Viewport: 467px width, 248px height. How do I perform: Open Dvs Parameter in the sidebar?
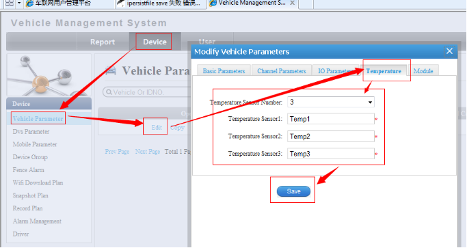click(31, 132)
